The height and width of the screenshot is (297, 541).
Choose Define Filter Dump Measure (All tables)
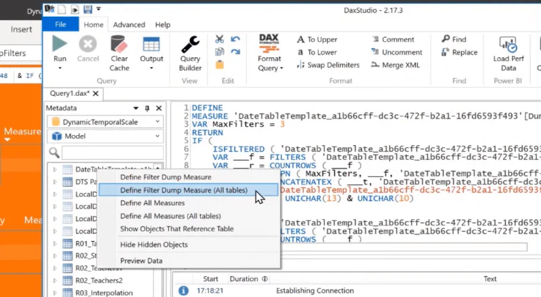189,190
